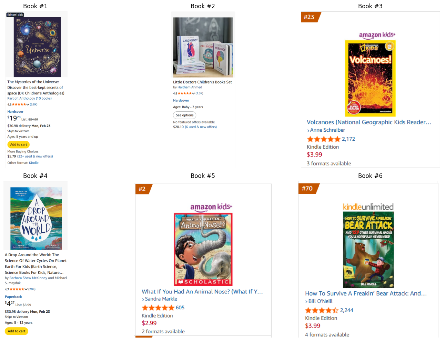Click the #2 bestseller rank badge
The height and width of the screenshot is (341, 446).
[x=143, y=189]
